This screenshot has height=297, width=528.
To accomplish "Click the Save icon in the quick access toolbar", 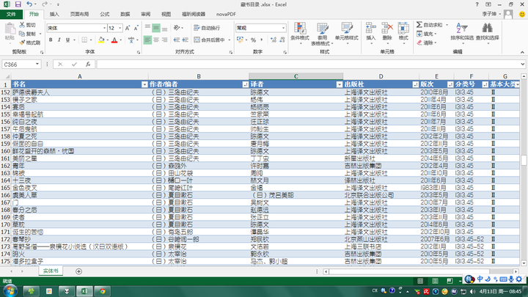I will pyautogui.click(x=18, y=4).
